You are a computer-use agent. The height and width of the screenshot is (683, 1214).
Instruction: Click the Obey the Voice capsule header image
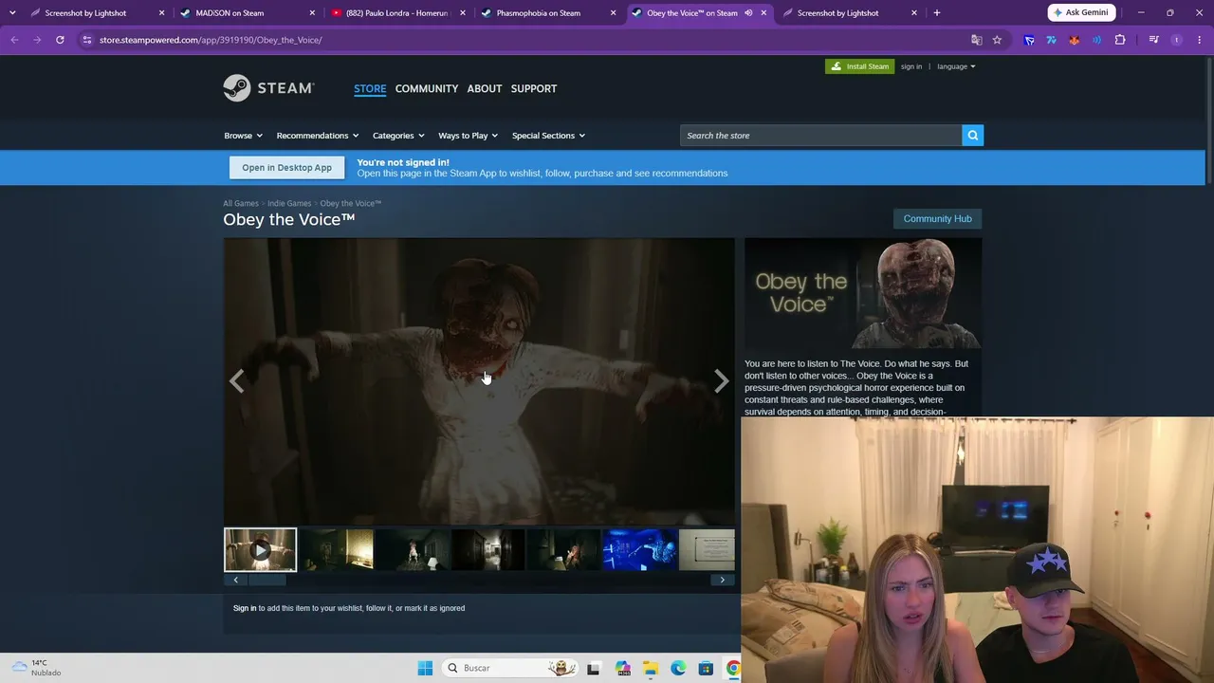tap(863, 293)
